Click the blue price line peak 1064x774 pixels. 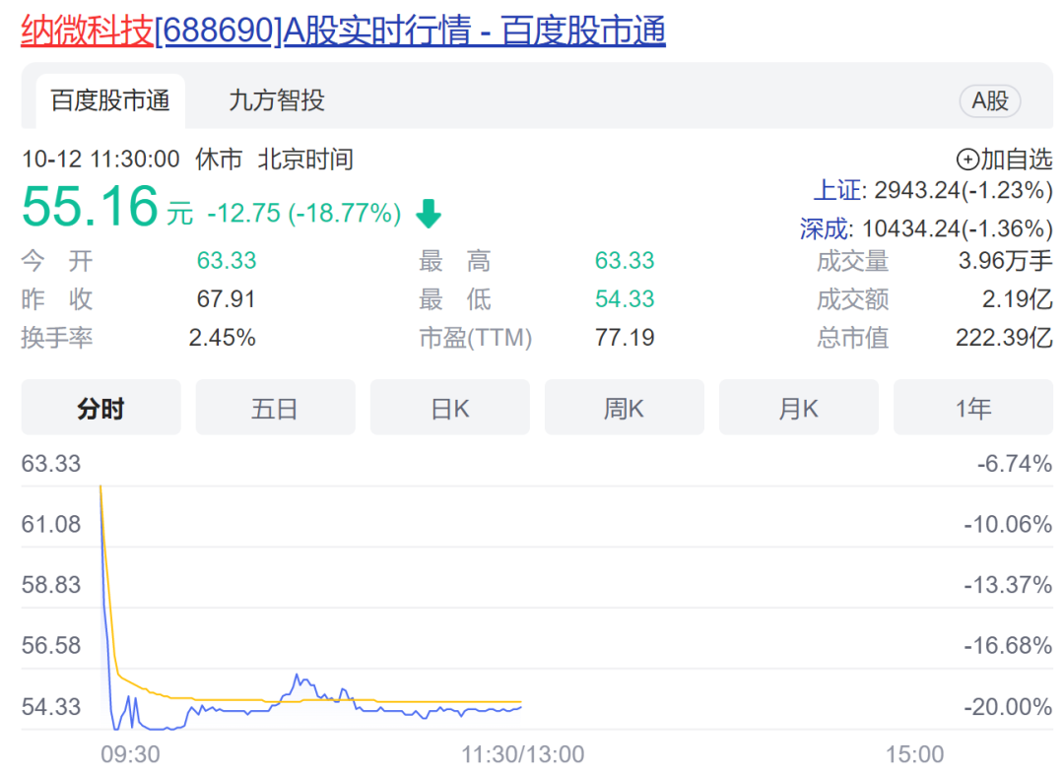297,677
